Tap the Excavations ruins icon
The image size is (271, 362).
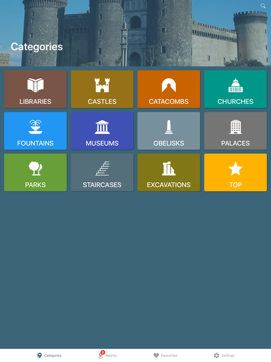tap(169, 168)
